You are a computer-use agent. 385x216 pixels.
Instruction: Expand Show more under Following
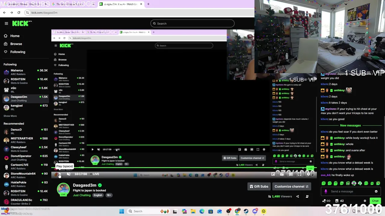point(10,116)
